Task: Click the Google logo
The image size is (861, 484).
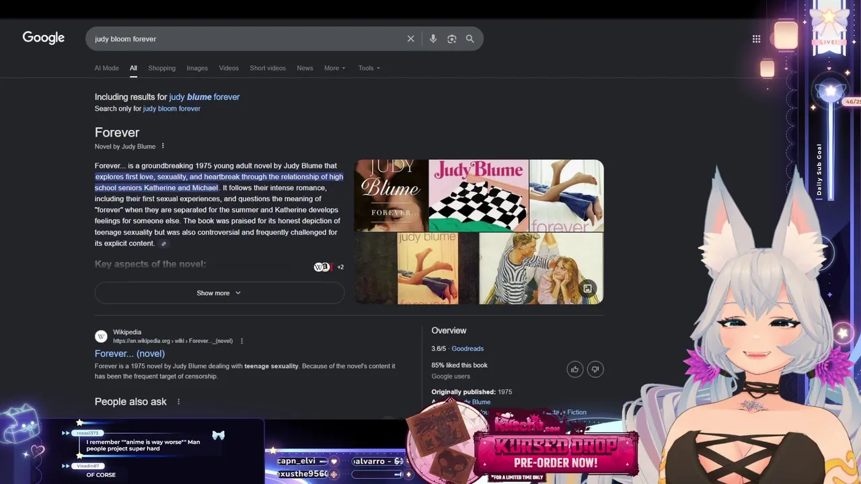Action: (44, 38)
